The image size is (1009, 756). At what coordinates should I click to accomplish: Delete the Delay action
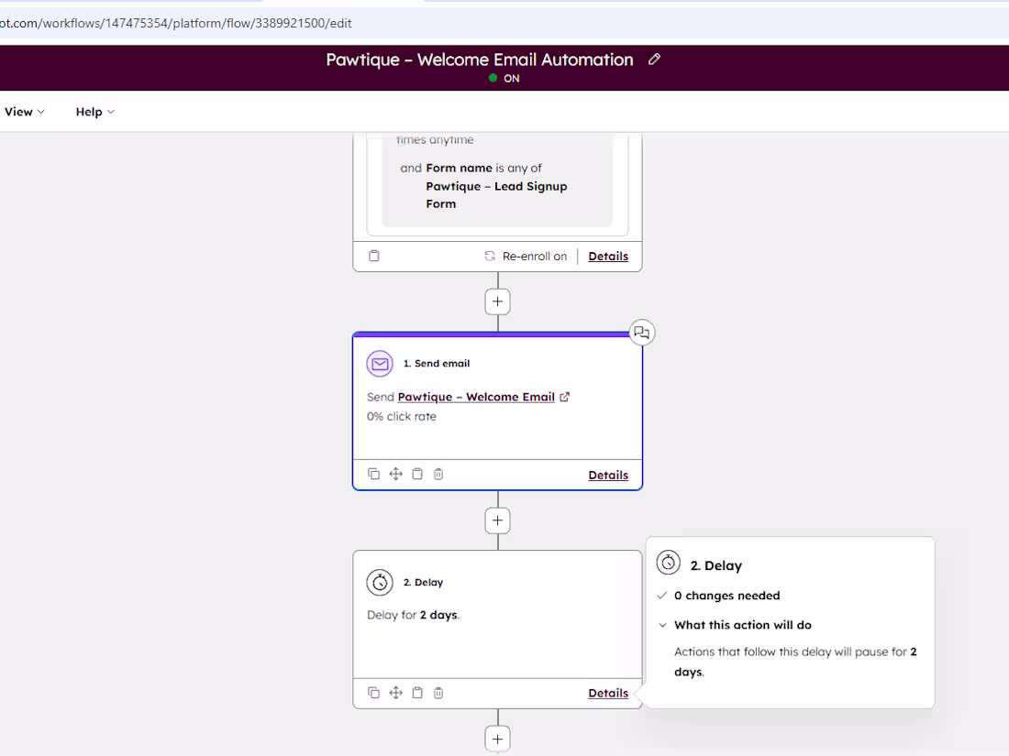pyautogui.click(x=438, y=693)
